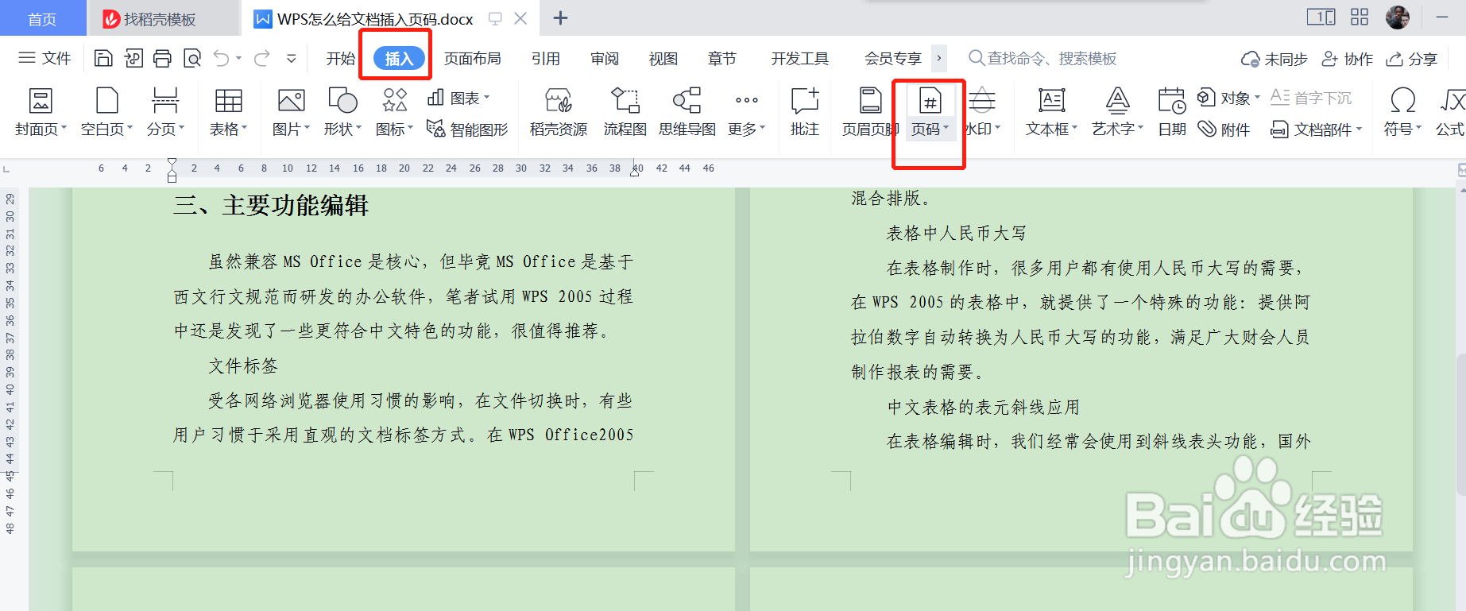Viewport: 1466px width, 611px height.
Task: Insert a blank page (空白页)
Action: coord(106,112)
